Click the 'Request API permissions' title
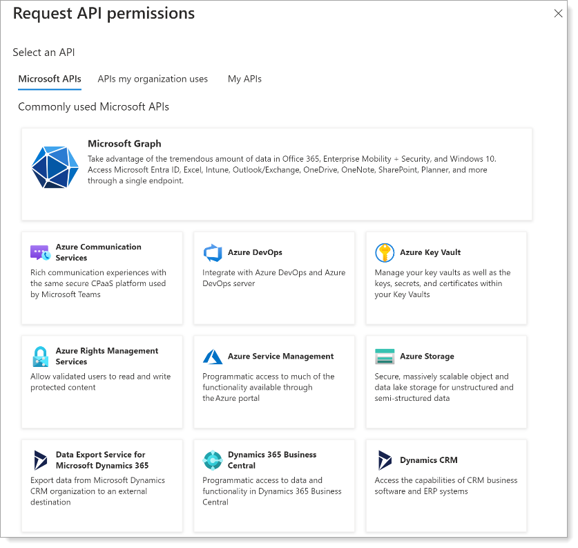The height and width of the screenshot is (548, 578). pyautogui.click(x=104, y=14)
